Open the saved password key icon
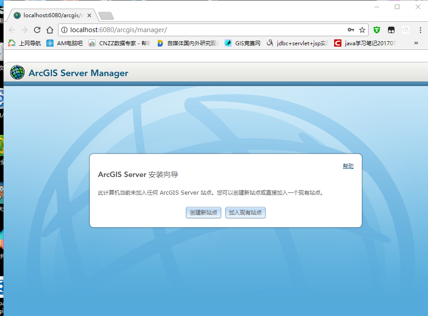 point(351,30)
